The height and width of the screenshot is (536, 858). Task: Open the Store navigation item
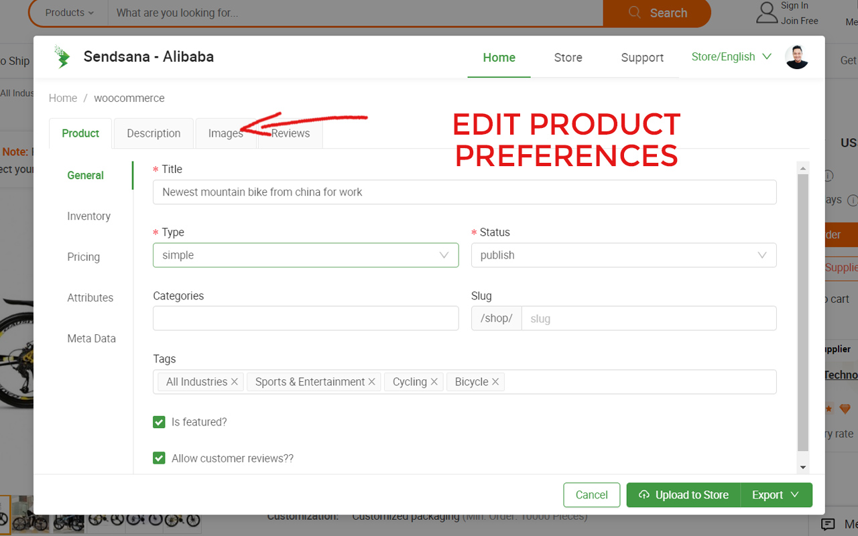568,58
